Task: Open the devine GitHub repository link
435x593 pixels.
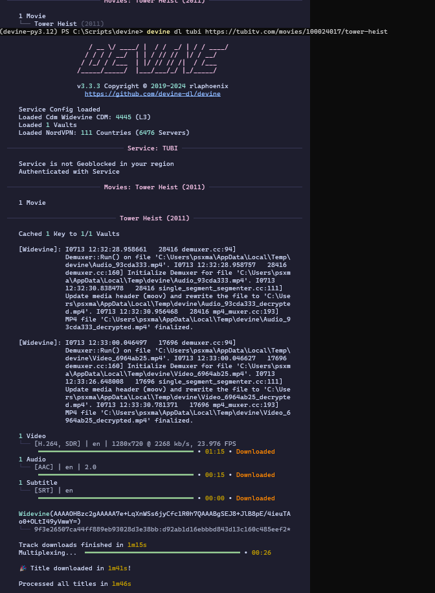Action: pyautogui.click(x=153, y=94)
